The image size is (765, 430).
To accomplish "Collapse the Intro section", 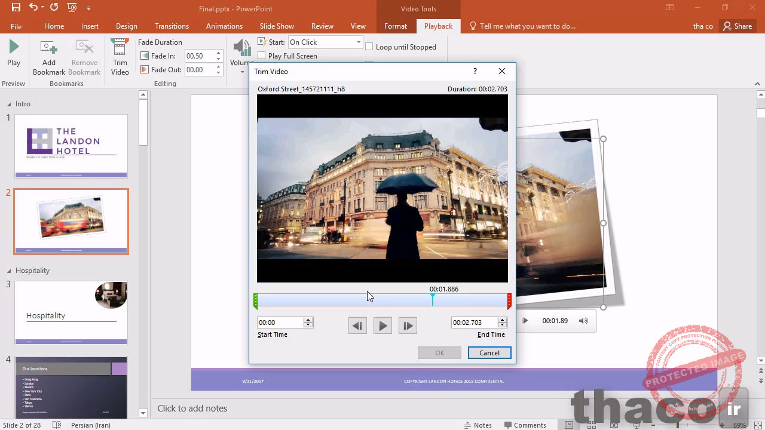I will click(9, 104).
